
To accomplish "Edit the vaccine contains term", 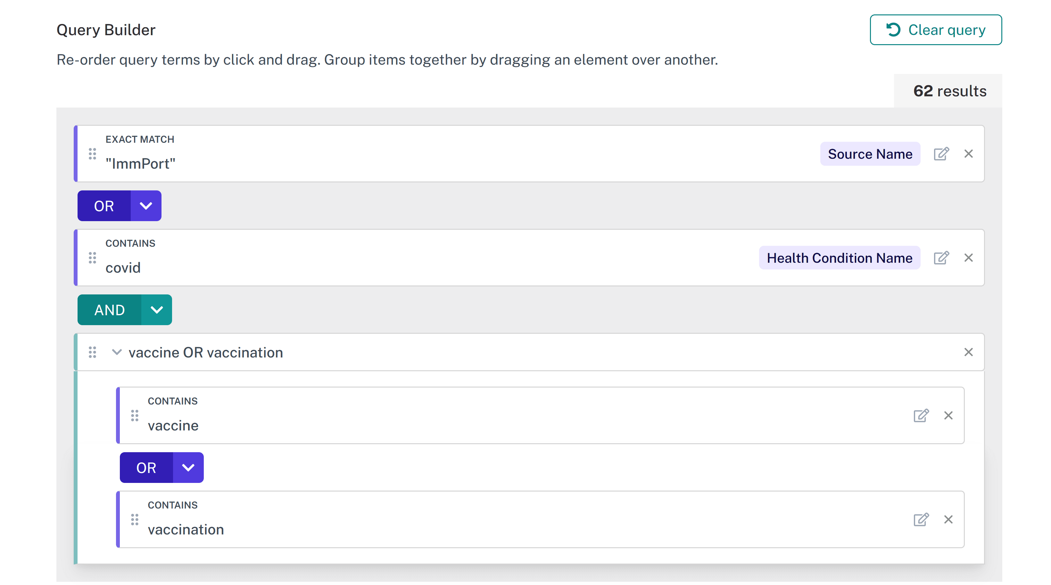I will 921,416.
